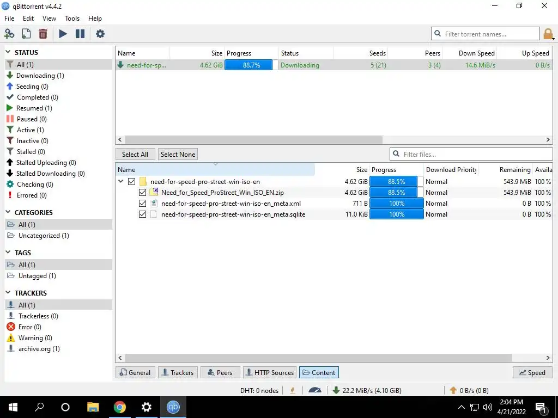The height and width of the screenshot is (418, 558).
Task: Click the Add torrent link toolbar icon
Action: point(9,34)
